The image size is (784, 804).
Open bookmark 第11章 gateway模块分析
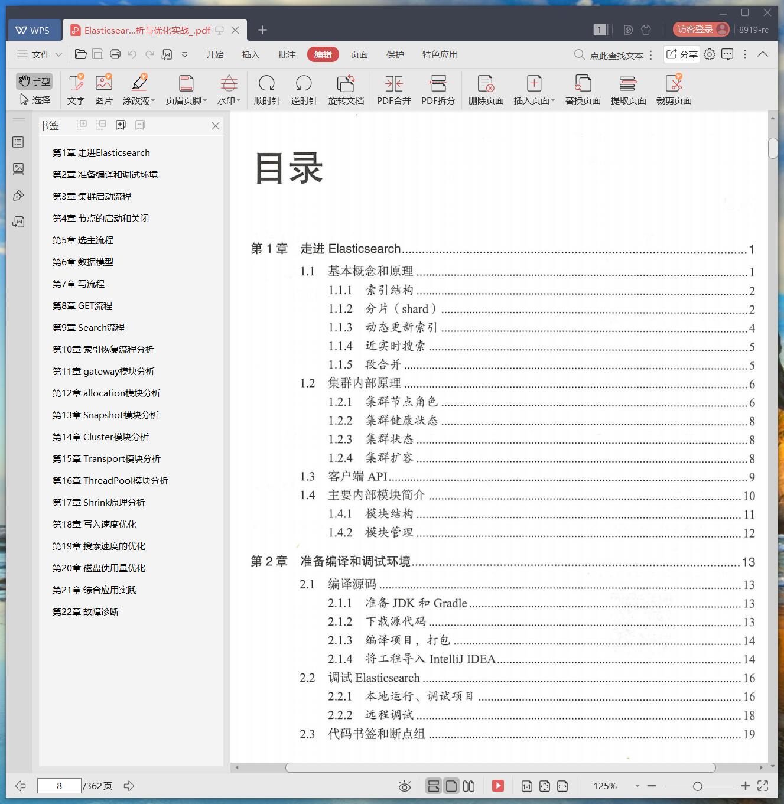click(x=103, y=371)
